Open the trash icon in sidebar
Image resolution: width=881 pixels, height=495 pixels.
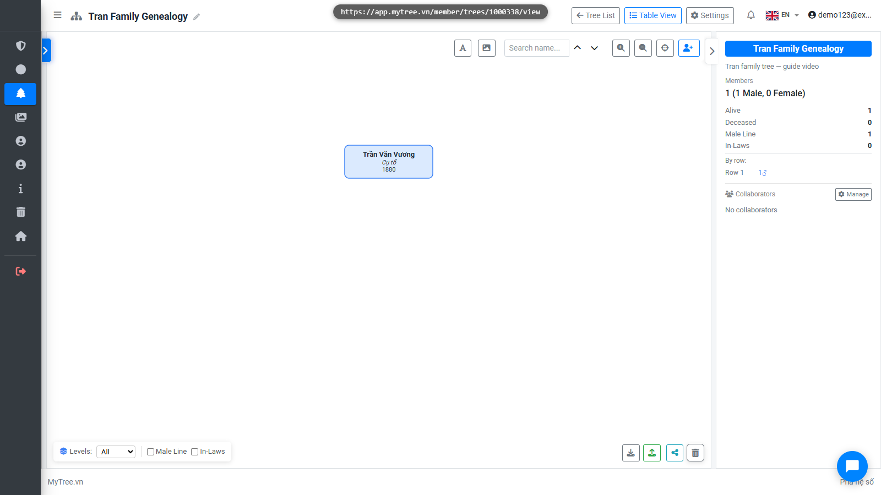[21, 212]
